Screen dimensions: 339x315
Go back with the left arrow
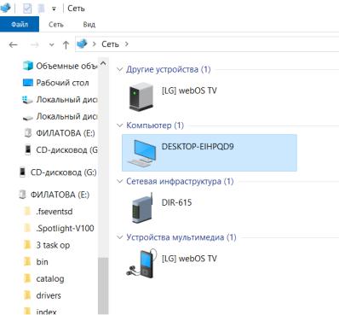[14, 44]
